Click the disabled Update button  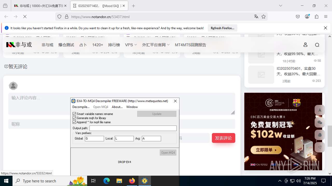(157, 114)
